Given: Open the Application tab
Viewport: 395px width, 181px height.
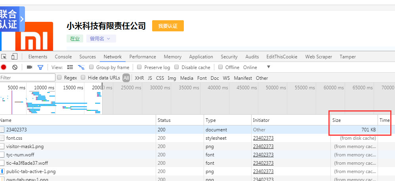Looking at the screenshot, I should pos(201,56).
